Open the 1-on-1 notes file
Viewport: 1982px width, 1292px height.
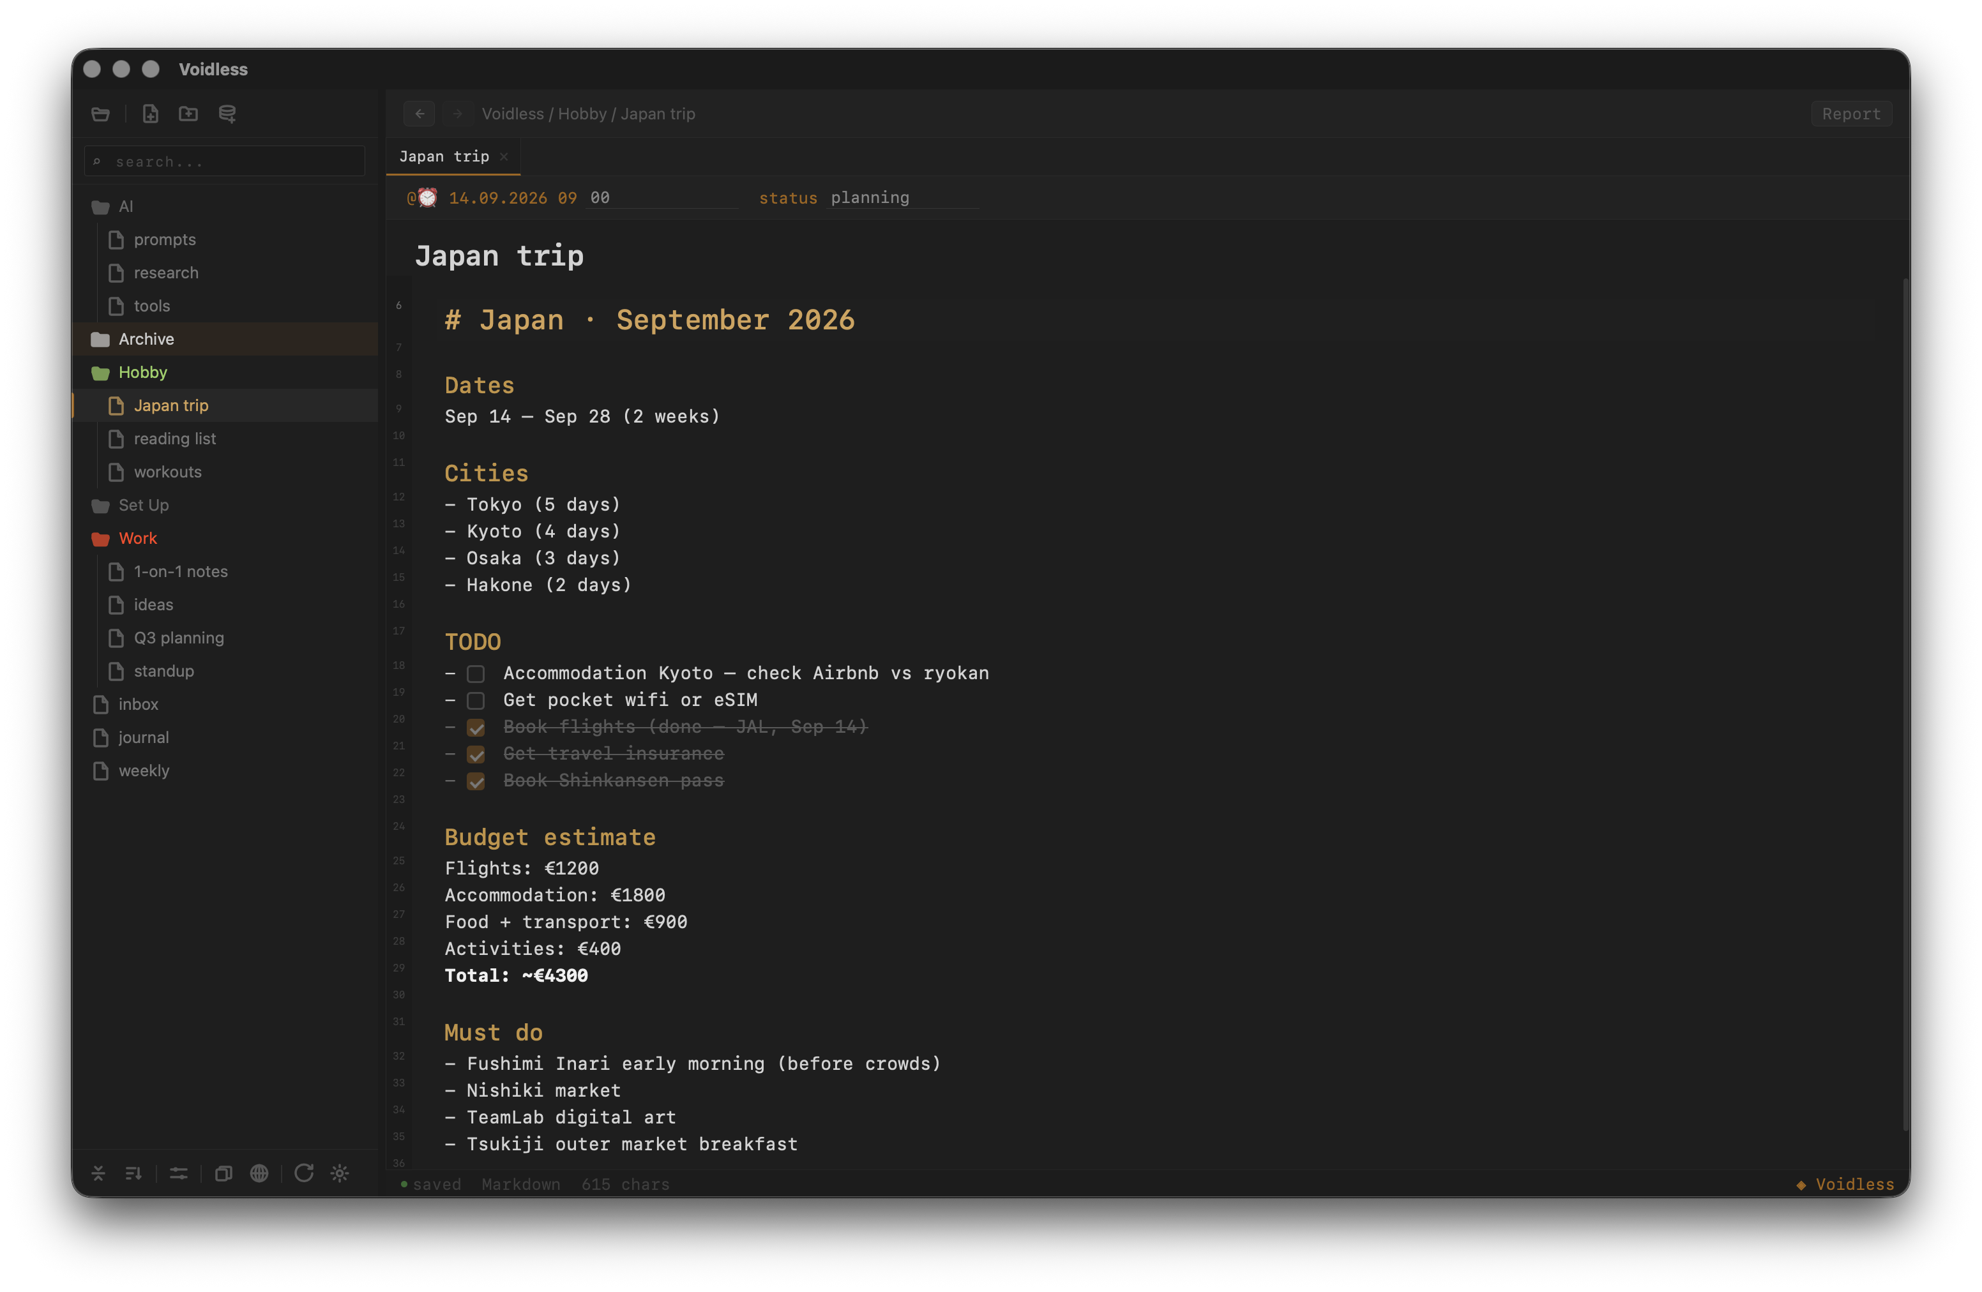coord(225,572)
